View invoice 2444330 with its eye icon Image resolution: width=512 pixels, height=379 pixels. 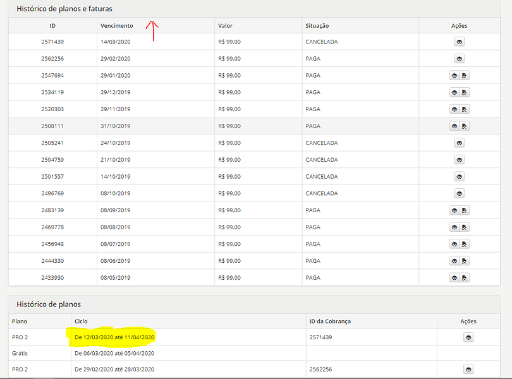[454, 261]
